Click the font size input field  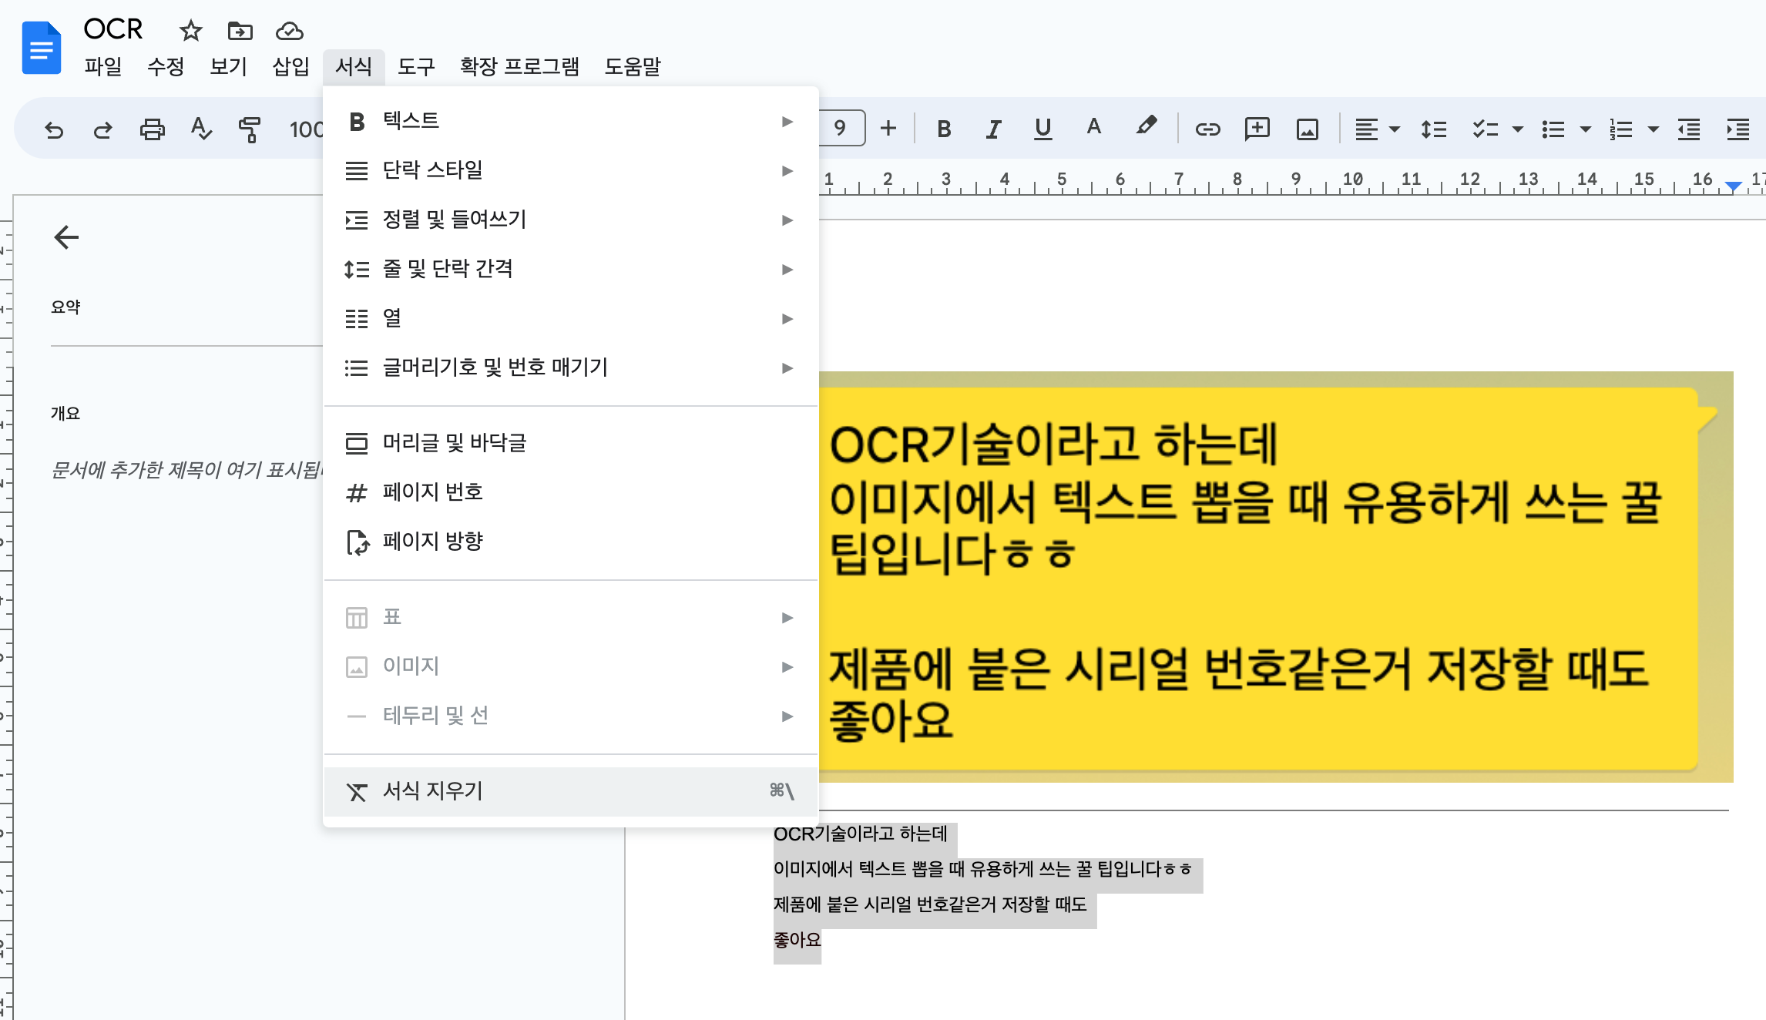[841, 128]
